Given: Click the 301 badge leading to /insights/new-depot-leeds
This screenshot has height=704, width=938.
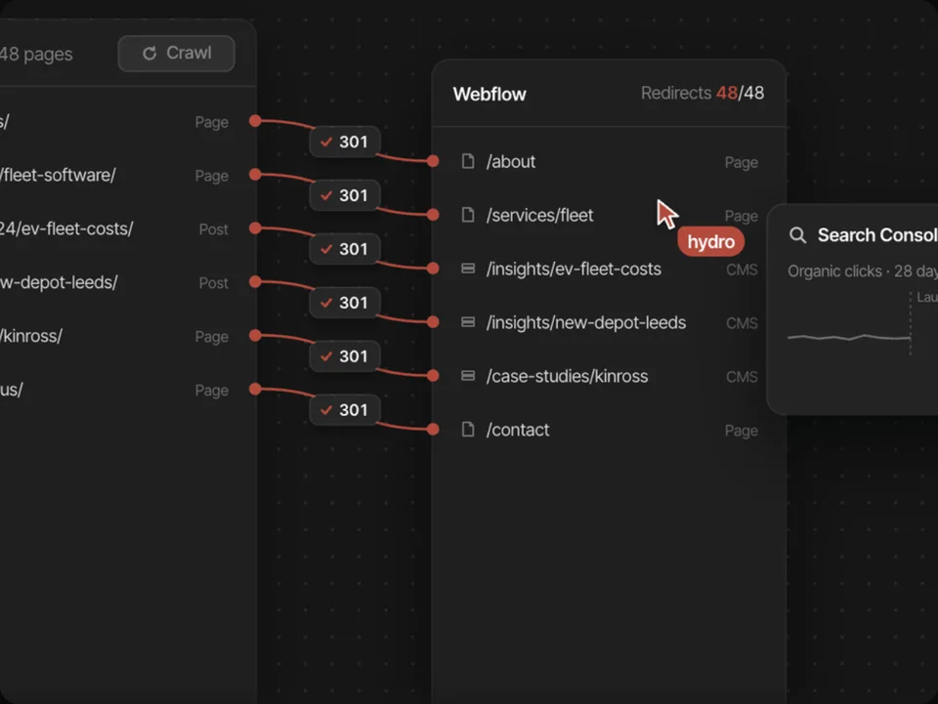Looking at the screenshot, I should point(345,303).
